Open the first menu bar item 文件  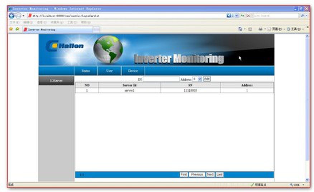15,23
